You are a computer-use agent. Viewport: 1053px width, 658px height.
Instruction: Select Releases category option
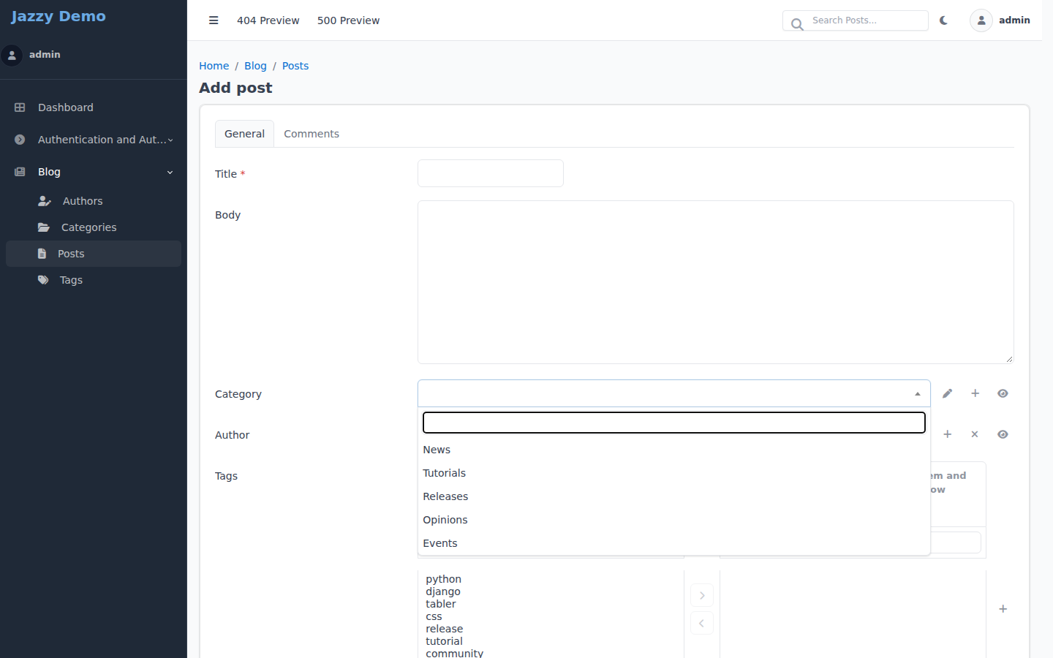673,496
